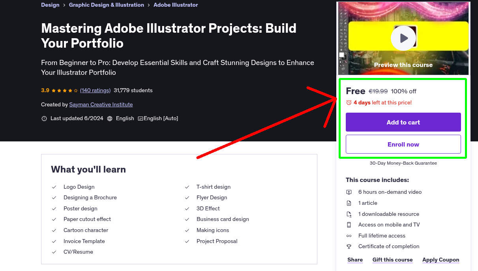Click 'Invoice Template' list item

point(84,241)
